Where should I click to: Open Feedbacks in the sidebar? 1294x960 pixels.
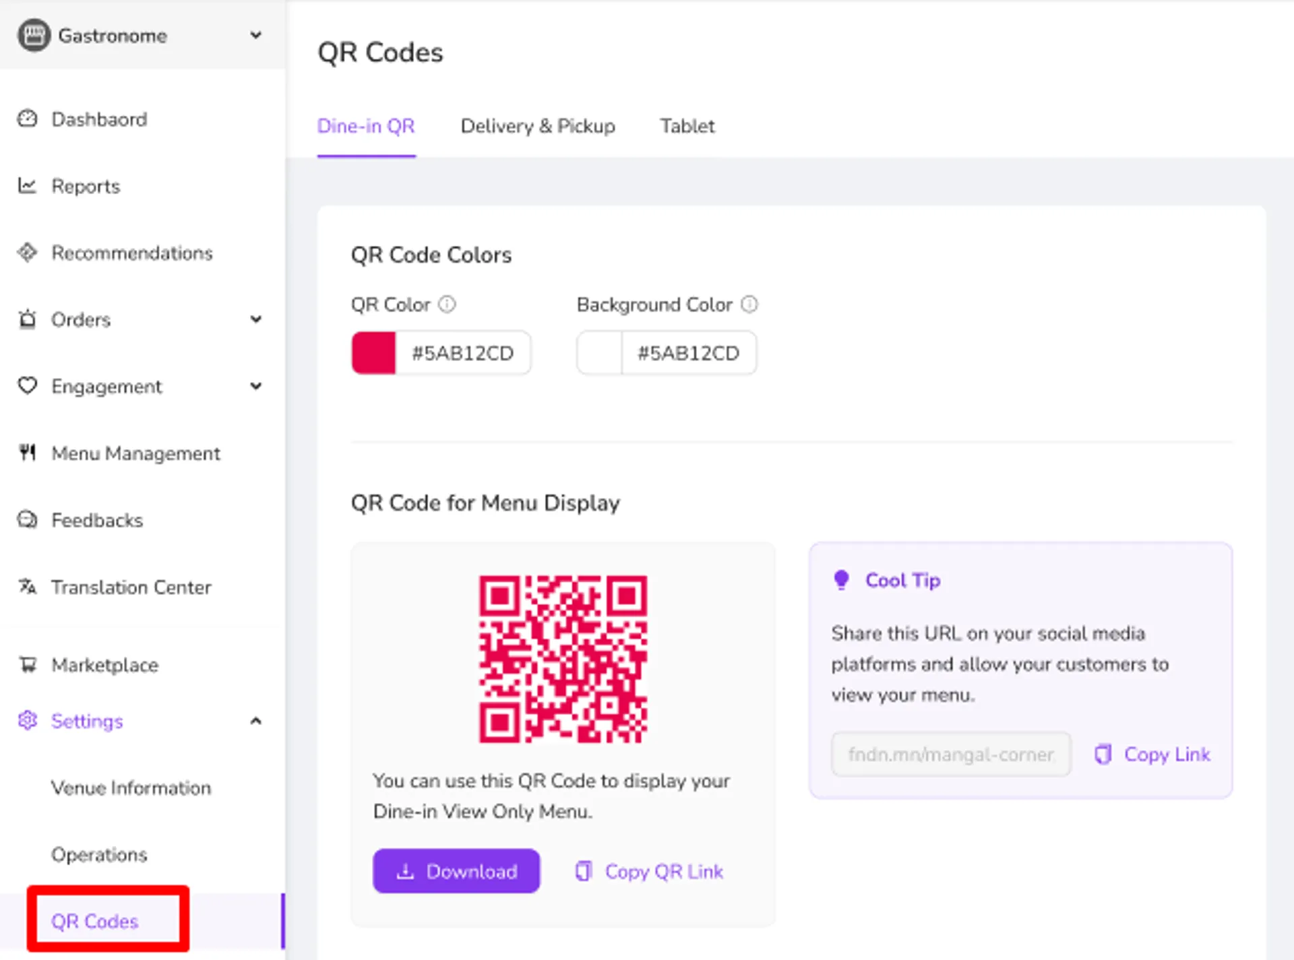pyautogui.click(x=97, y=520)
